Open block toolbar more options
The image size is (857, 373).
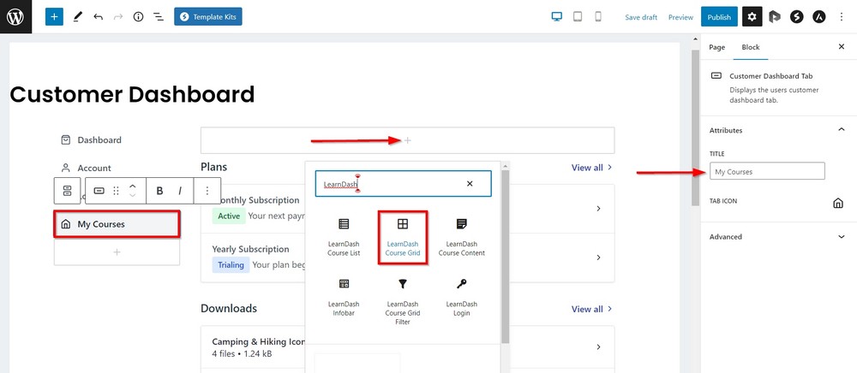click(207, 191)
